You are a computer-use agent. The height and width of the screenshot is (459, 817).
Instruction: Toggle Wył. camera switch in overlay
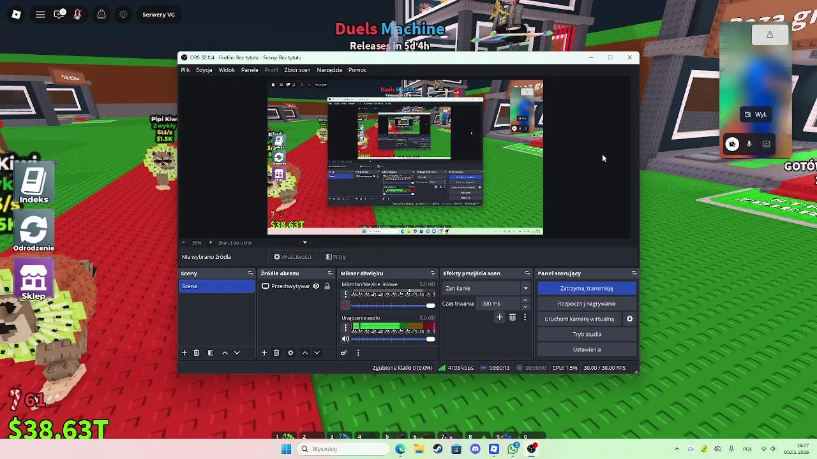click(x=756, y=115)
